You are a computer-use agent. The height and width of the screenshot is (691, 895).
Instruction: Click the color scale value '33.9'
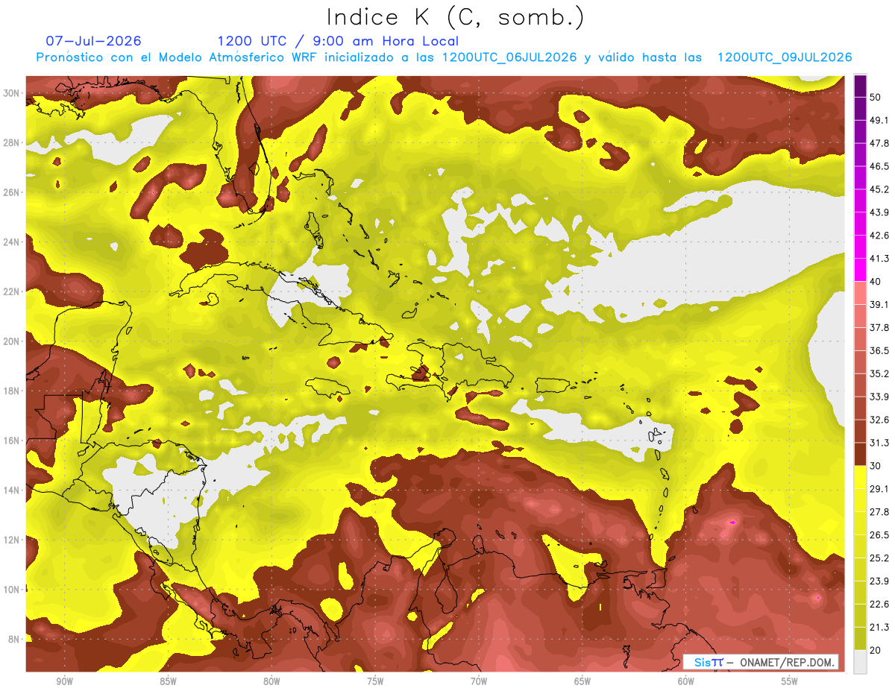[x=879, y=397]
